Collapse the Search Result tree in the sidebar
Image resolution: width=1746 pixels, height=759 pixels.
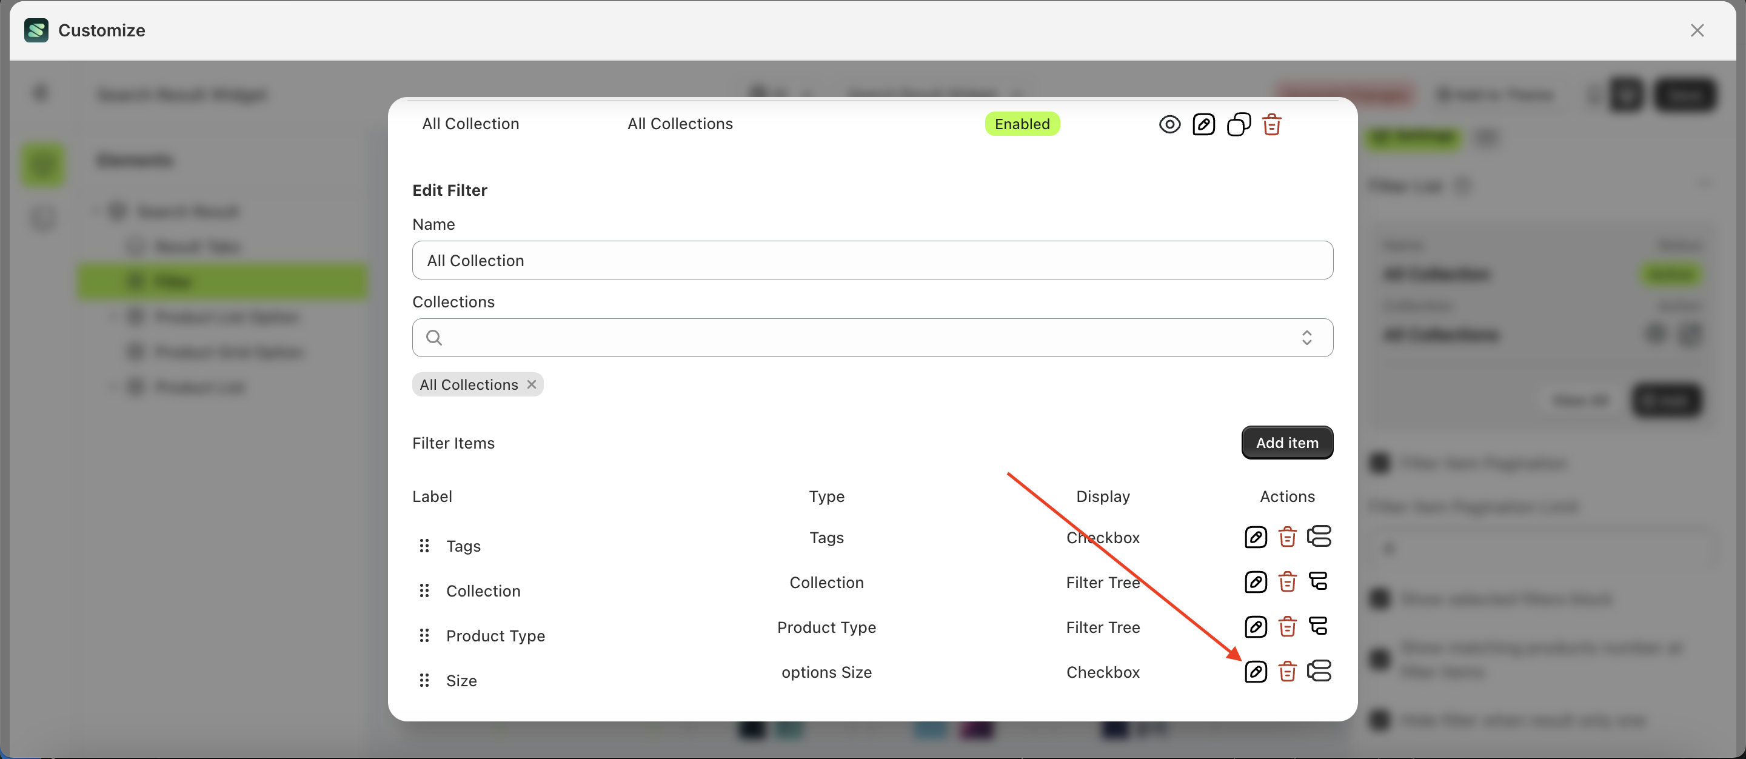coord(96,211)
